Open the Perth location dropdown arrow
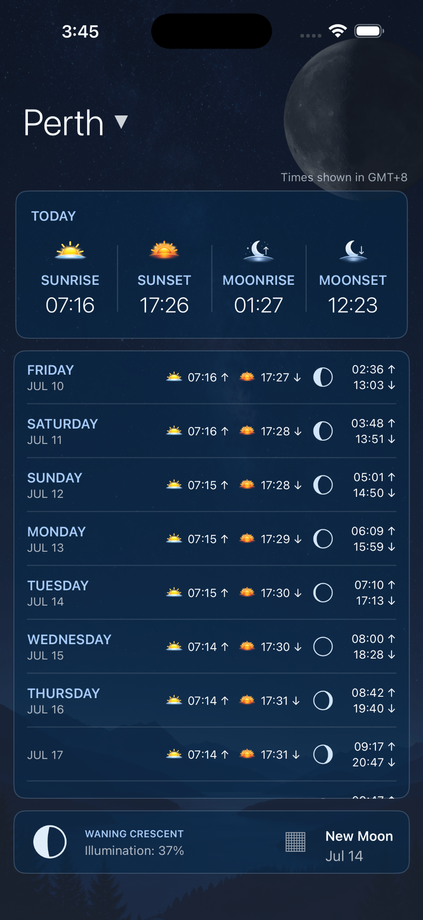Image resolution: width=423 pixels, height=920 pixels. 121,122
